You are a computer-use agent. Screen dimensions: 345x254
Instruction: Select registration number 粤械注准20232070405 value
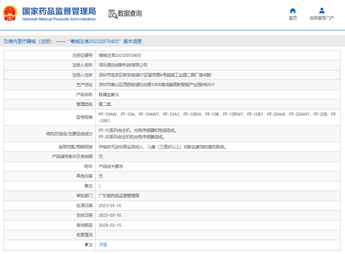(120, 55)
